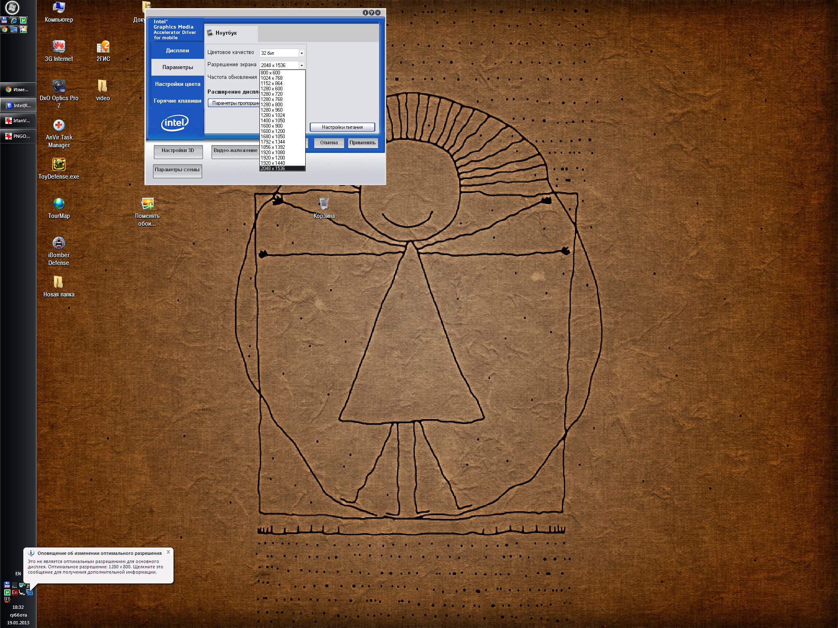Image resolution: width=838 pixels, height=628 pixels.
Task: Select 1400 x 1050 resolution
Action: pos(282,121)
